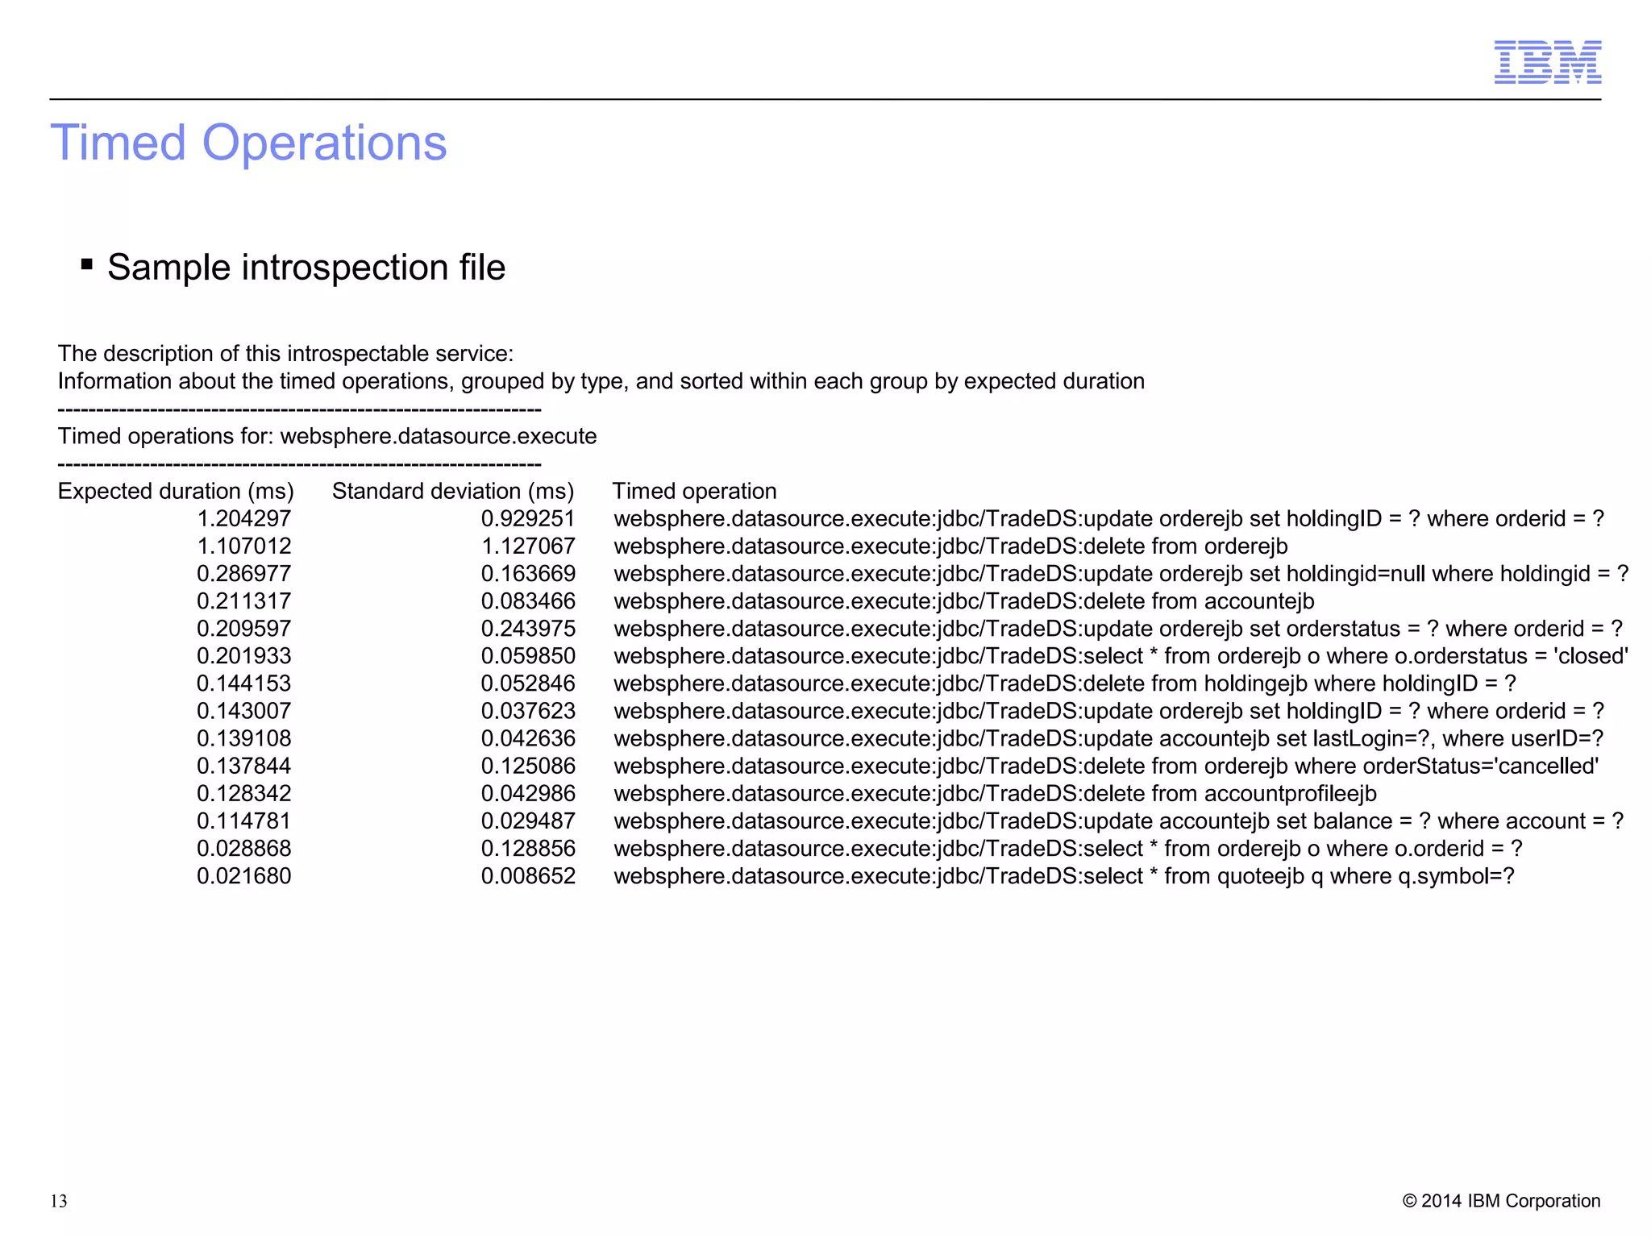Select standard deviation value 0.042986

pos(528,793)
